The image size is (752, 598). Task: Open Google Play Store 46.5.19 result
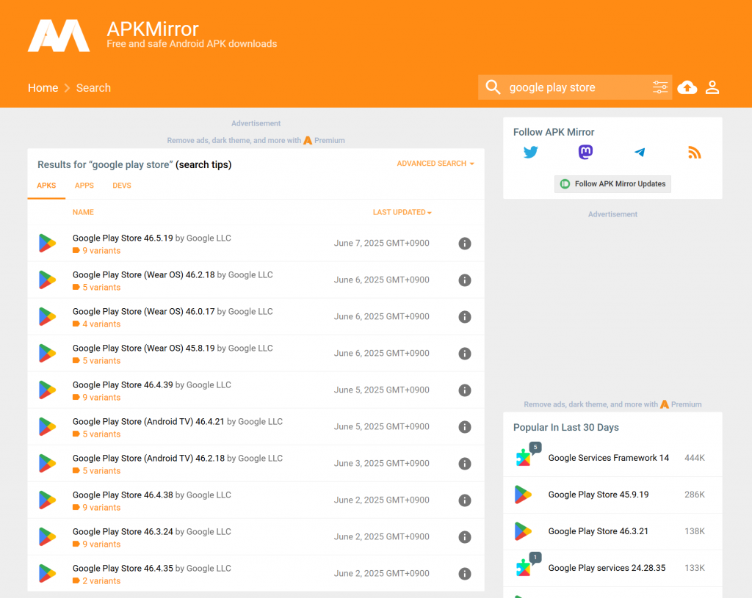click(123, 238)
